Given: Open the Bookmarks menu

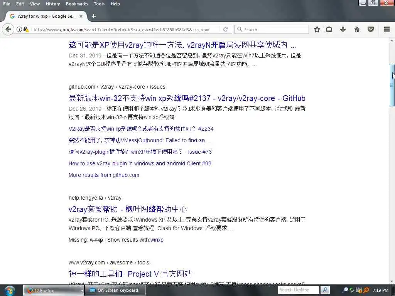Looking at the screenshot, I should click(77, 4).
